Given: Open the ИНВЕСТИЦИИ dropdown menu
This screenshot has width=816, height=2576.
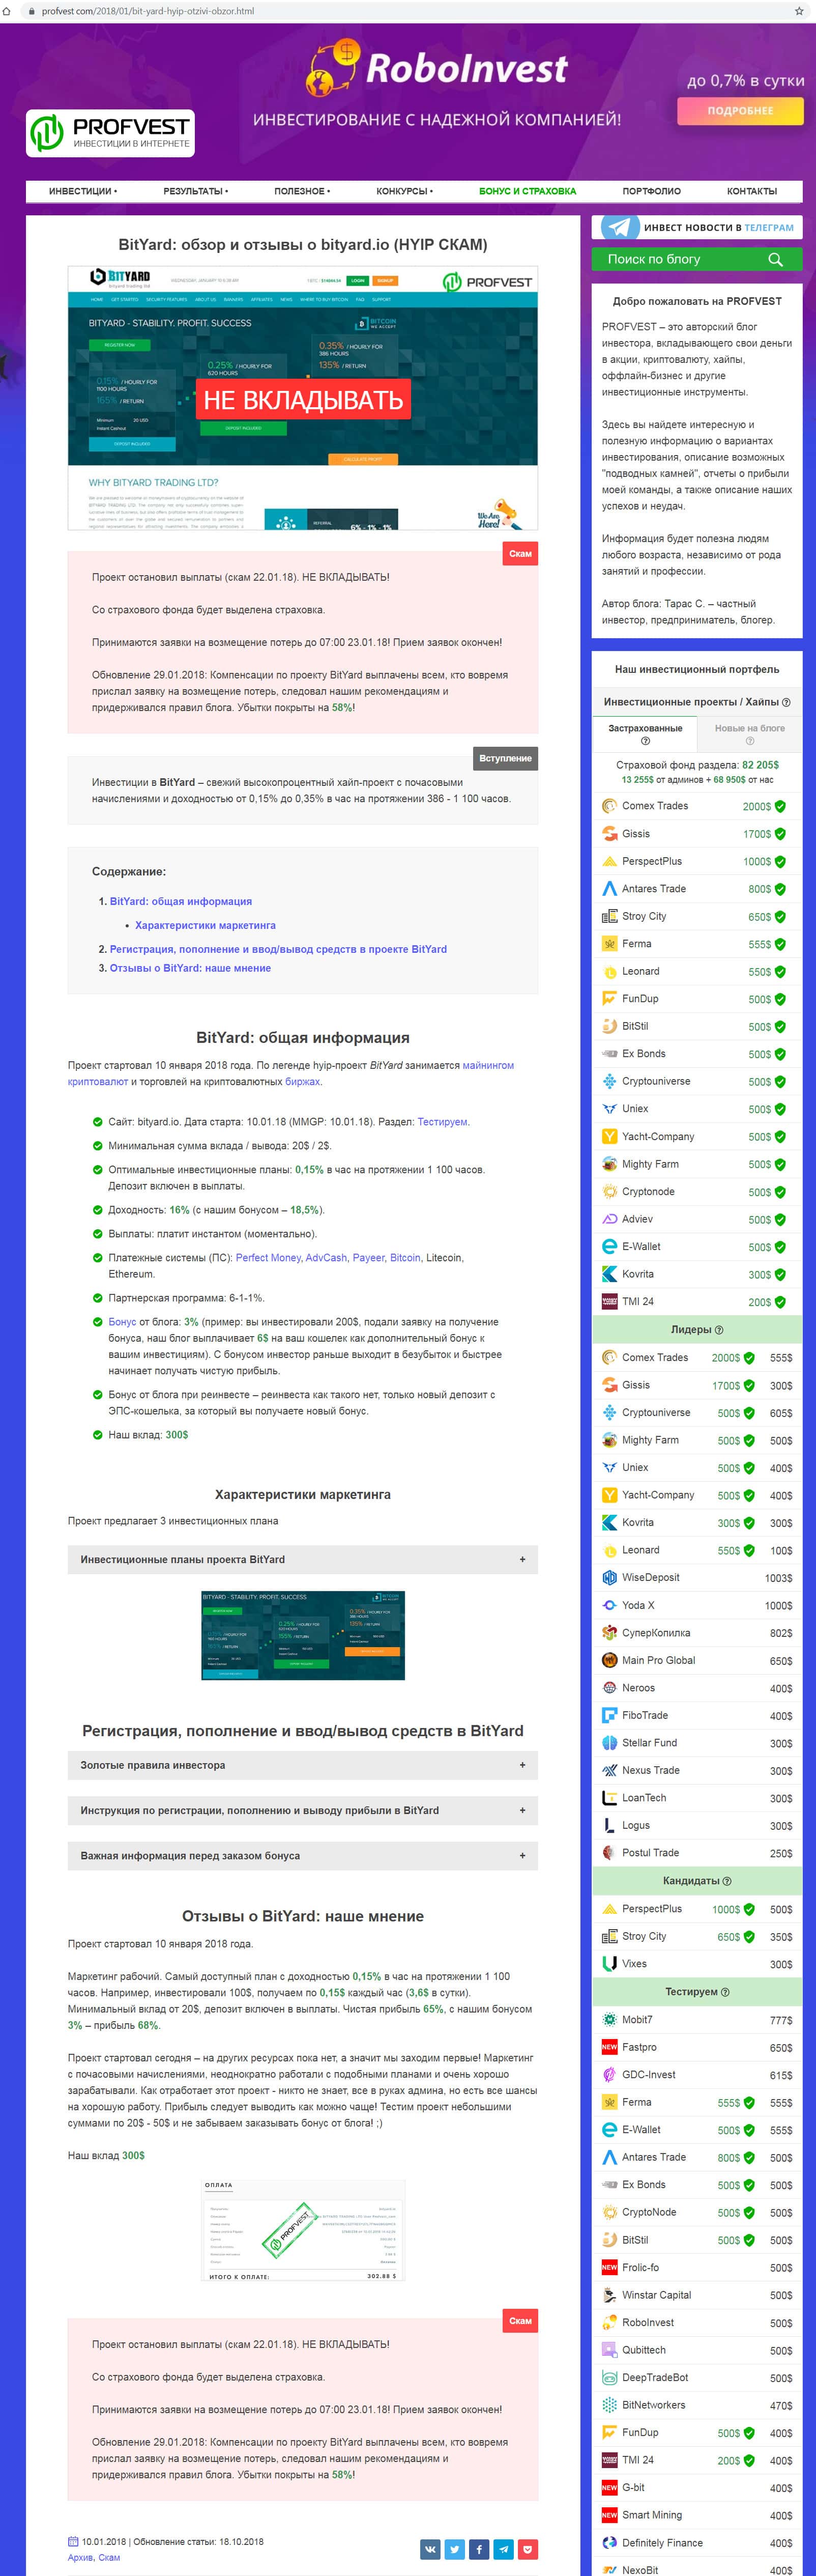Looking at the screenshot, I should (x=83, y=191).
